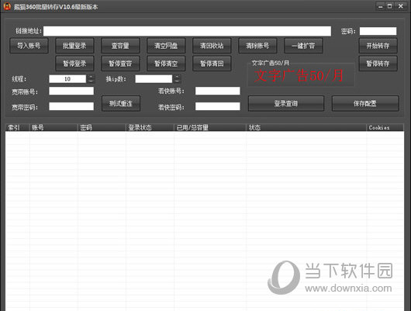411x311 pixels.
Task: Click 清回收站 to clear recycle bin
Action: [x=212, y=46]
